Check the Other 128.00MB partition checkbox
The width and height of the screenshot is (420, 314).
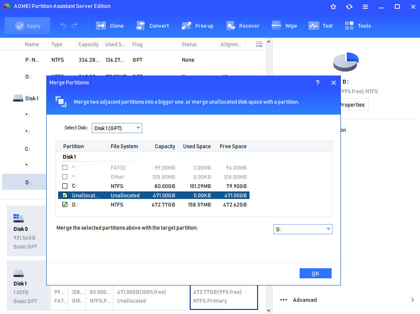[65, 177]
